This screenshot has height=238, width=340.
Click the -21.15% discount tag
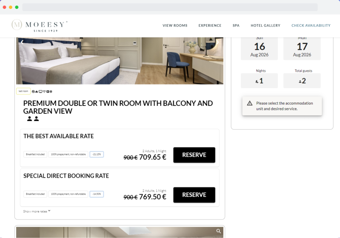[97, 154]
